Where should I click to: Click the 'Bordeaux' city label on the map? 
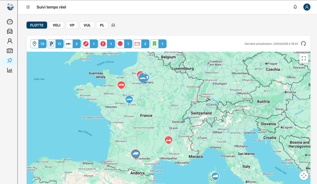click(122, 141)
